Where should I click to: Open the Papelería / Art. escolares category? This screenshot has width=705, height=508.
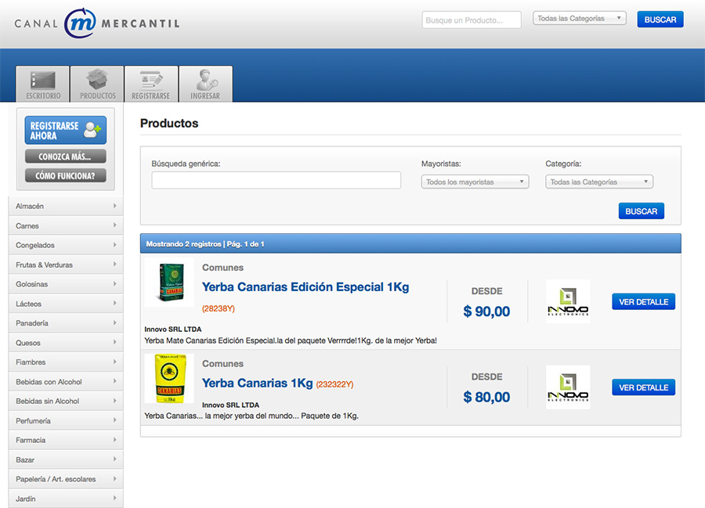pos(66,479)
